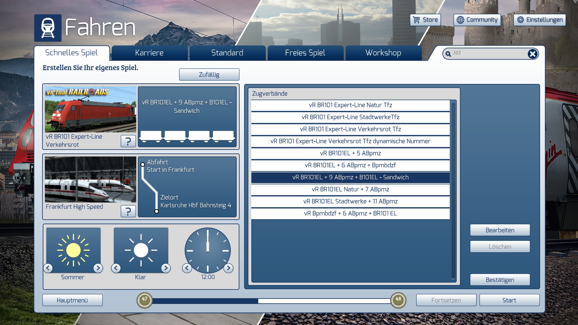Click the question mark next to Frankfurt High Speed
Viewport: 578px width, 325px height.
(x=128, y=211)
